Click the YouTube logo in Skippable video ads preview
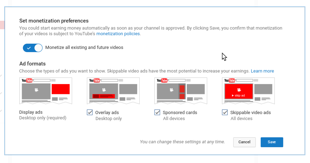310x163 pixels. coord(229,81)
